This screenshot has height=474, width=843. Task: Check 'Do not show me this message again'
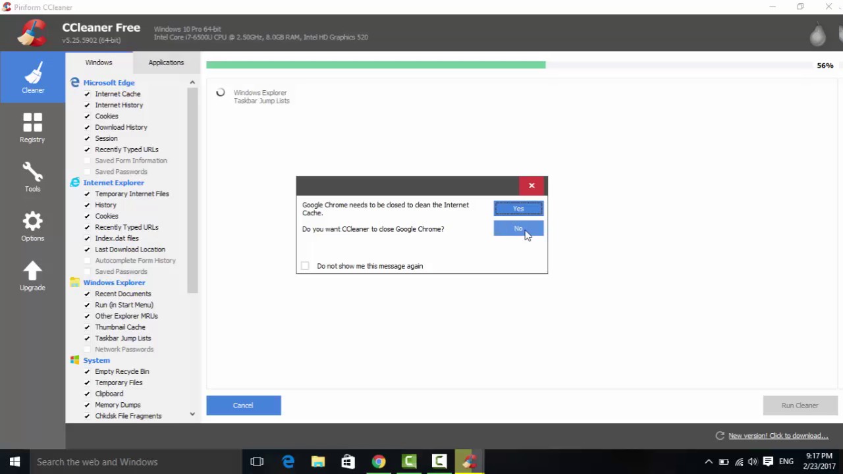point(305,266)
